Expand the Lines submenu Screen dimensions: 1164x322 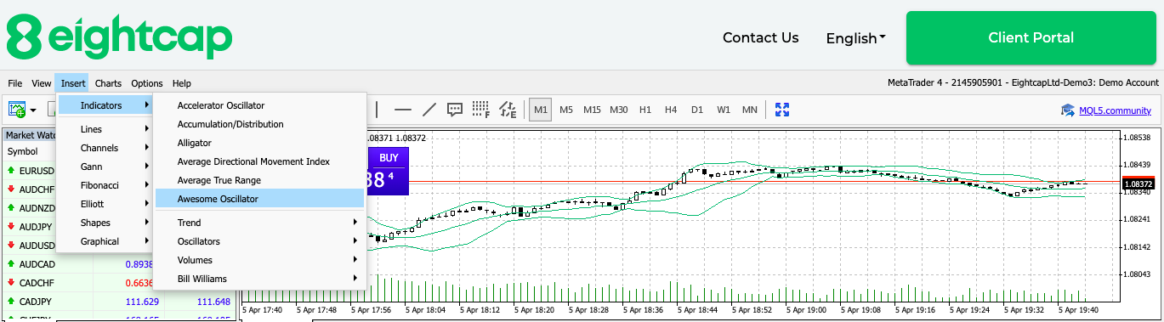pyautogui.click(x=105, y=129)
